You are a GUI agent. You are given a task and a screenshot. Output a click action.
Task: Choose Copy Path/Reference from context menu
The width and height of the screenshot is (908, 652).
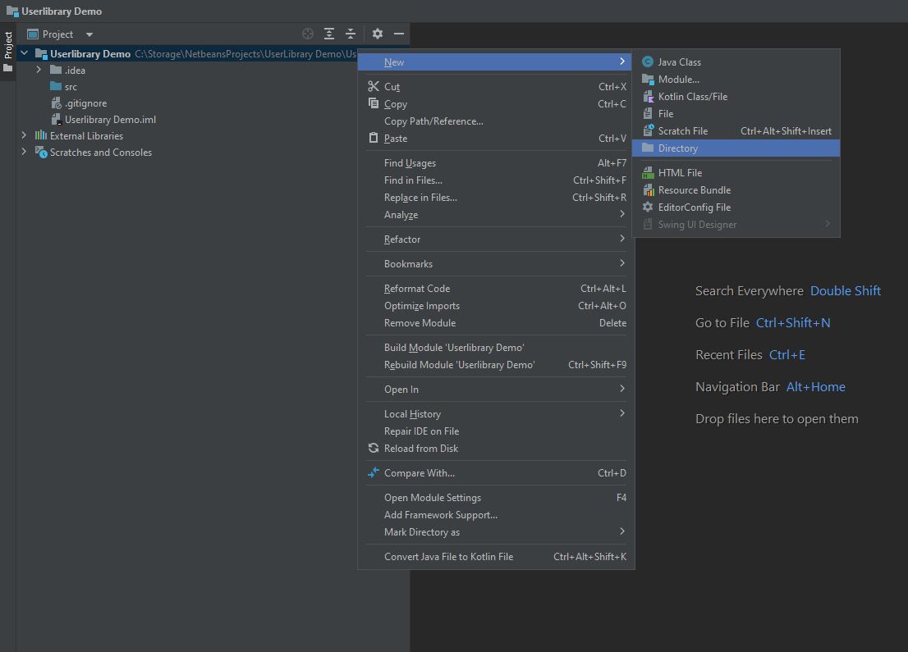click(x=496, y=121)
